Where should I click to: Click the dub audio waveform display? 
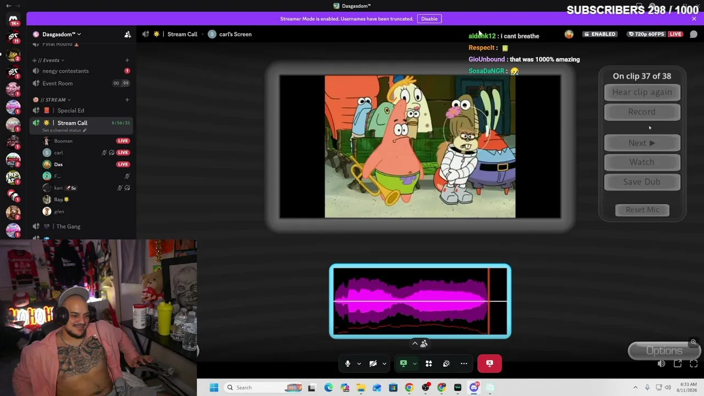(x=420, y=301)
